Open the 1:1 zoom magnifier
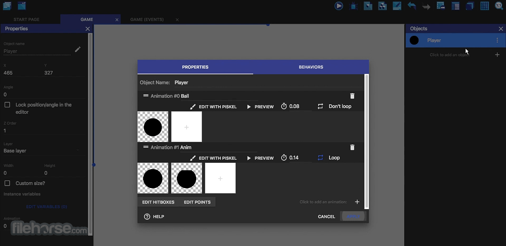This screenshot has height=246, width=506. [499, 6]
